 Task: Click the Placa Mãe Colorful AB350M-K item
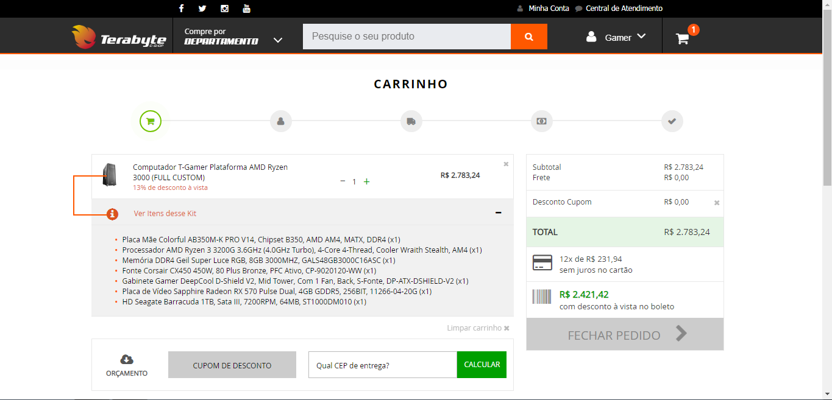click(x=261, y=240)
